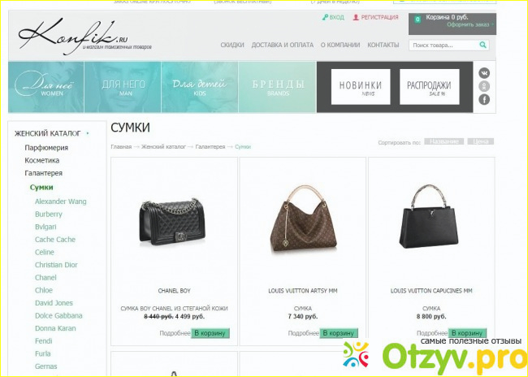This screenshot has height=377, width=528.
Task: Open Подробнее for Louis Vuitton Artsy MM
Action: pos(304,333)
